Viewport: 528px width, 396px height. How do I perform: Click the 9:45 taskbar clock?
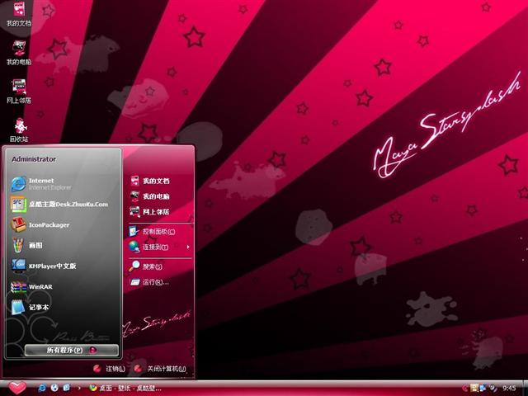click(x=509, y=389)
